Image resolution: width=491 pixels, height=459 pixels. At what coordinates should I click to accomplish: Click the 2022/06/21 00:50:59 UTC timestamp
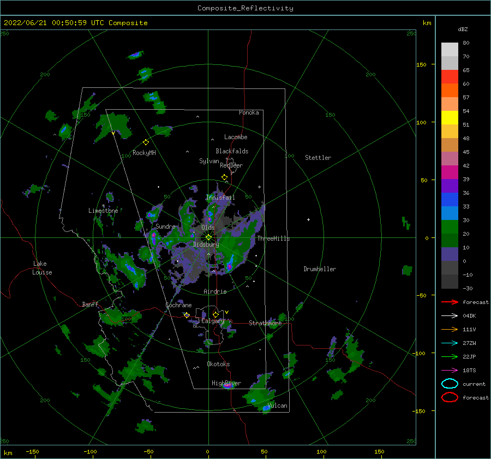pyautogui.click(x=54, y=23)
